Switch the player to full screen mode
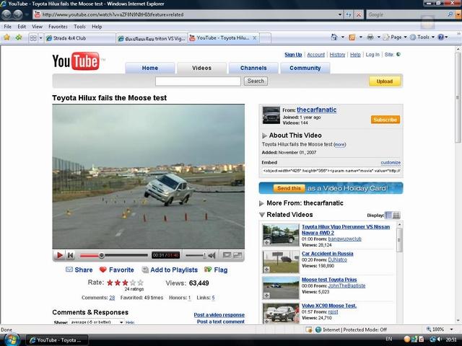The width and height of the screenshot is (462, 346). click(x=237, y=255)
